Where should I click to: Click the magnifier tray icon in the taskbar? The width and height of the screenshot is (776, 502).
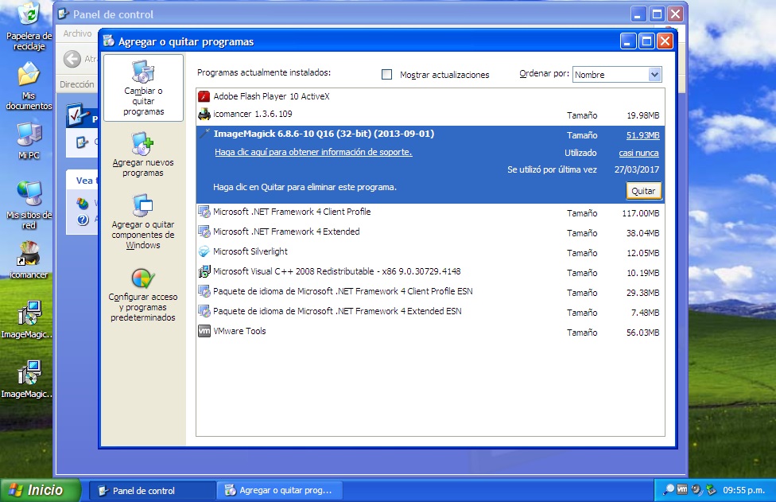(668, 489)
